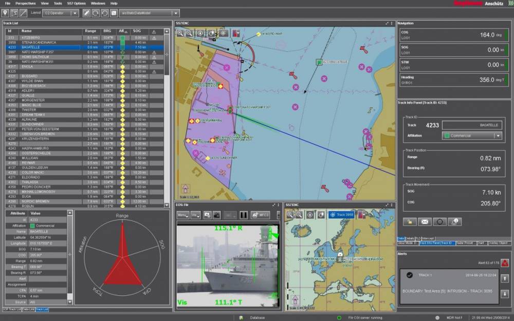Viewport: 514px width, 321px height.
Task: Switch to the Intercept tab
Action: coord(428,238)
